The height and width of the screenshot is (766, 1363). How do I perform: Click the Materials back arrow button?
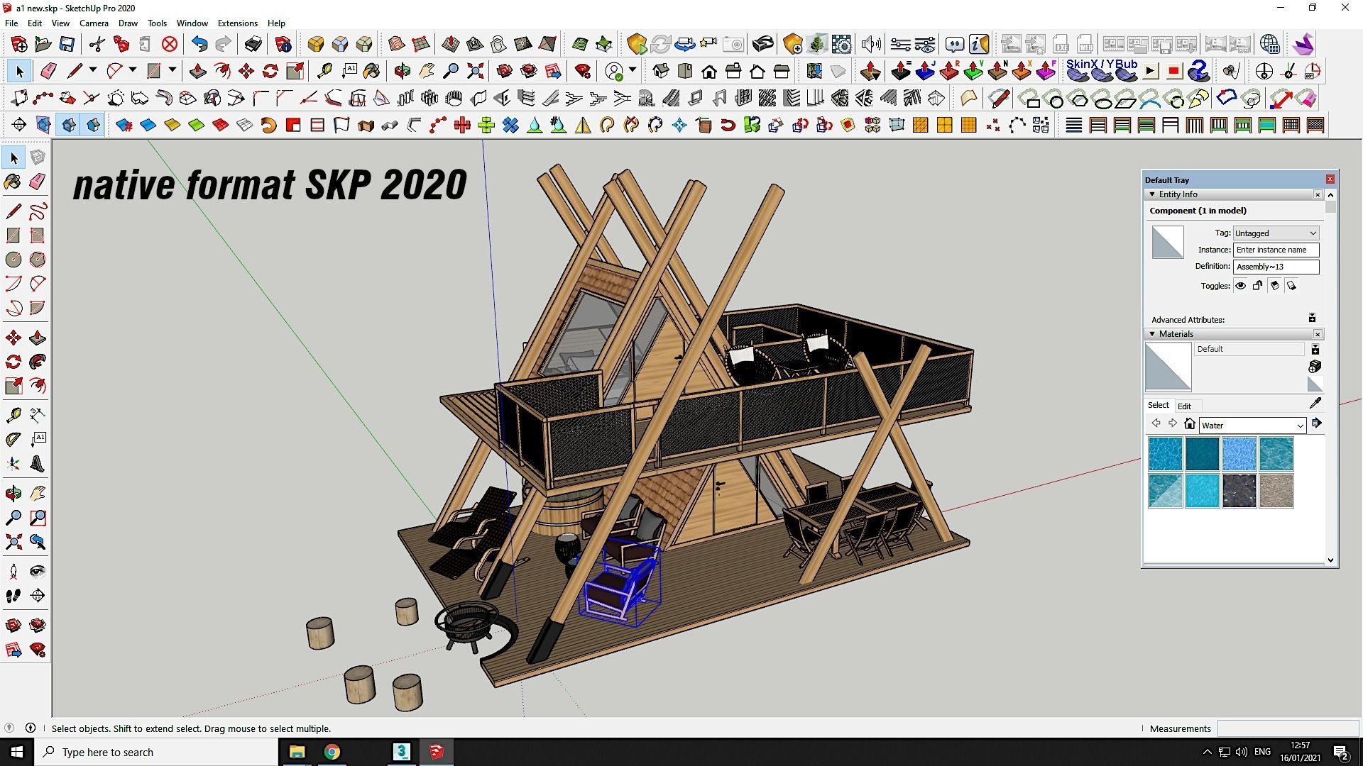click(1156, 424)
